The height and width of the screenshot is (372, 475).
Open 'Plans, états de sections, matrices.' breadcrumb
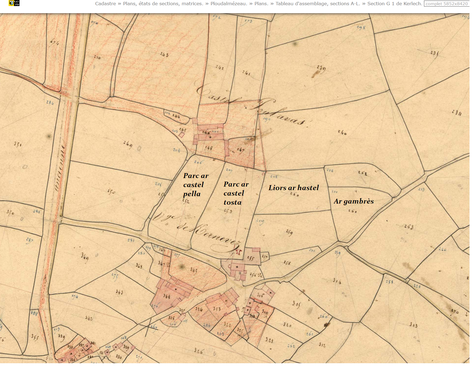coord(163,4)
